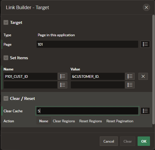Choose the Reset Pagination action

[120, 121]
